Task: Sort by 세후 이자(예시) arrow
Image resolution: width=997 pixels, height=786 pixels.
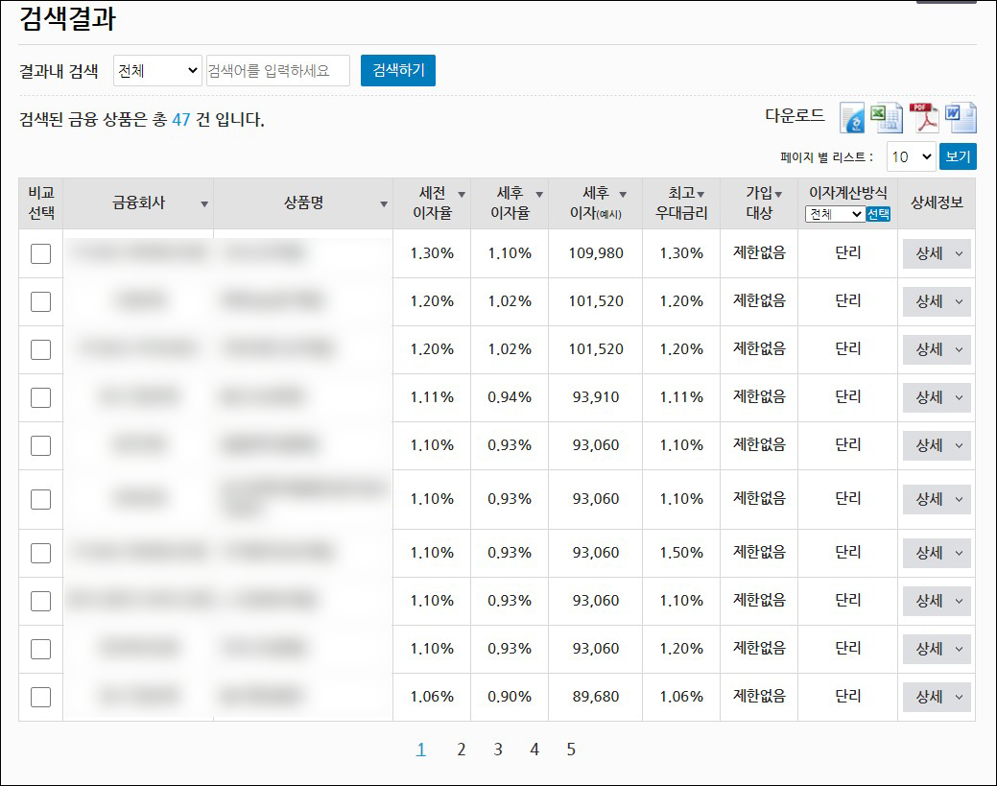Action: tap(623, 195)
